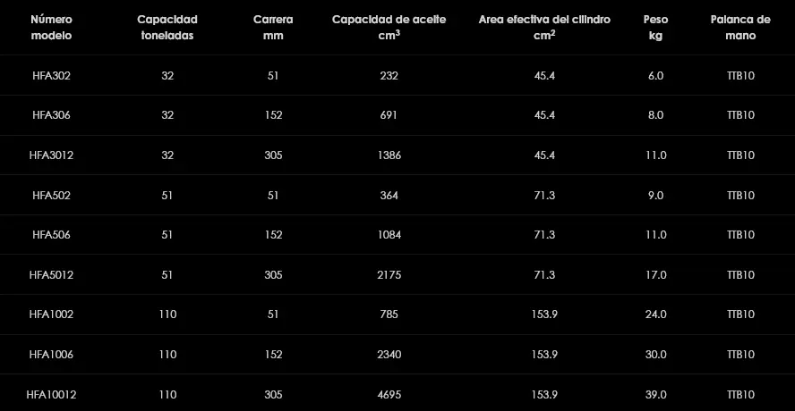The width and height of the screenshot is (795, 411).
Task: Select the 2340 oil capacity cell
Action: [x=389, y=354]
